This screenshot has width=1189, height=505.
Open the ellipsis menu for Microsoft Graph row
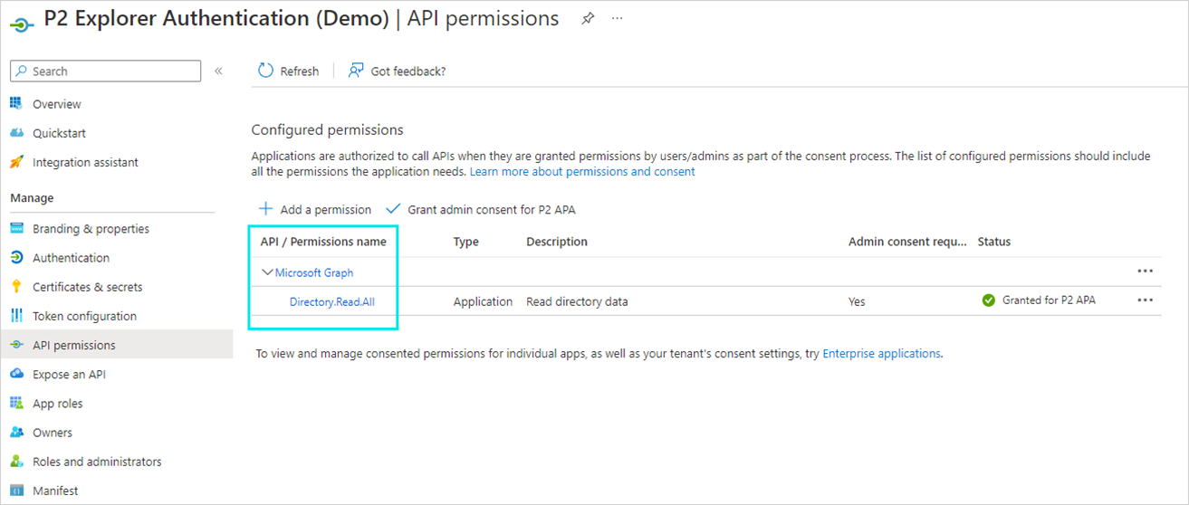point(1146,271)
